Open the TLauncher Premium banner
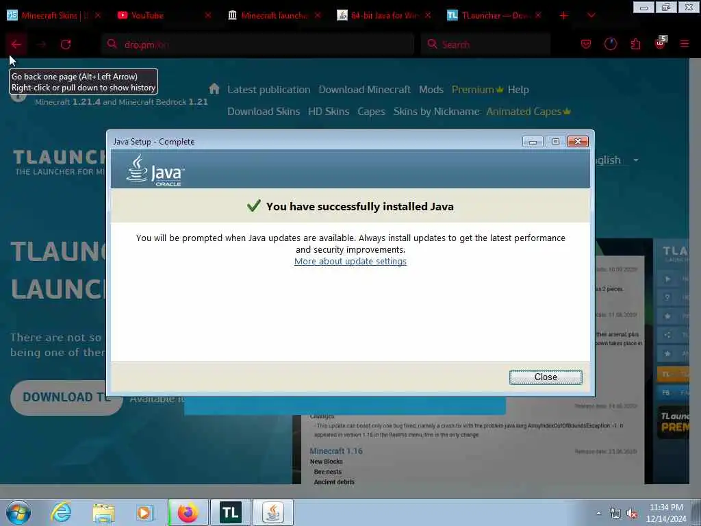 coord(674,422)
